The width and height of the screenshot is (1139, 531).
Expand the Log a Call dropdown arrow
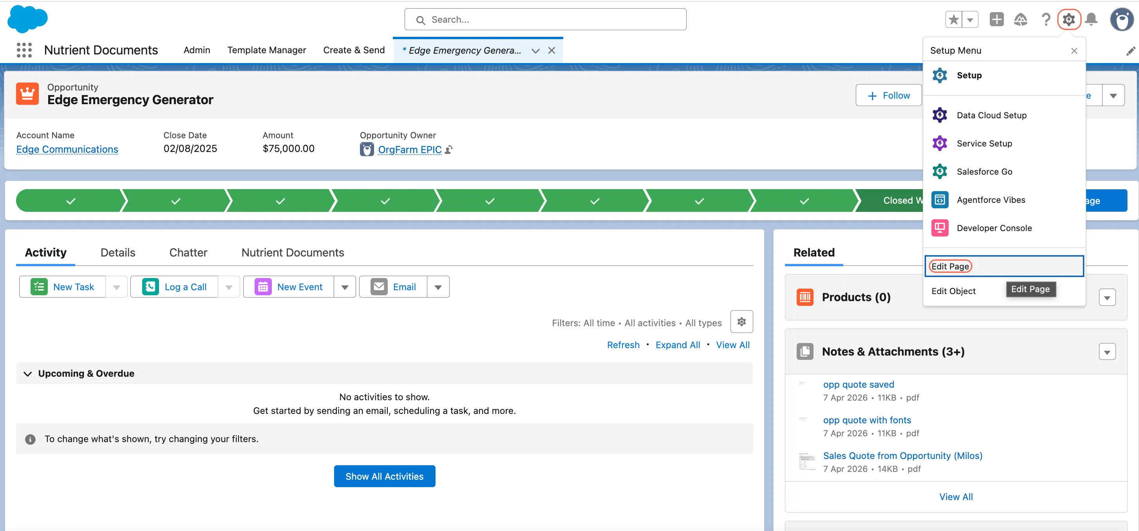pos(229,287)
